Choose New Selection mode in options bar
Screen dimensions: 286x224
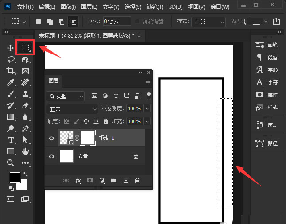(39, 22)
